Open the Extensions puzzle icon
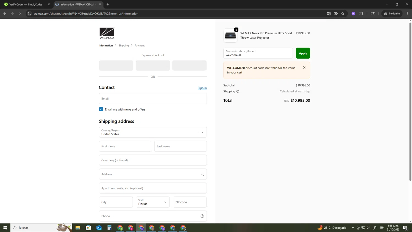This screenshot has width=412, height=232. point(361,13)
